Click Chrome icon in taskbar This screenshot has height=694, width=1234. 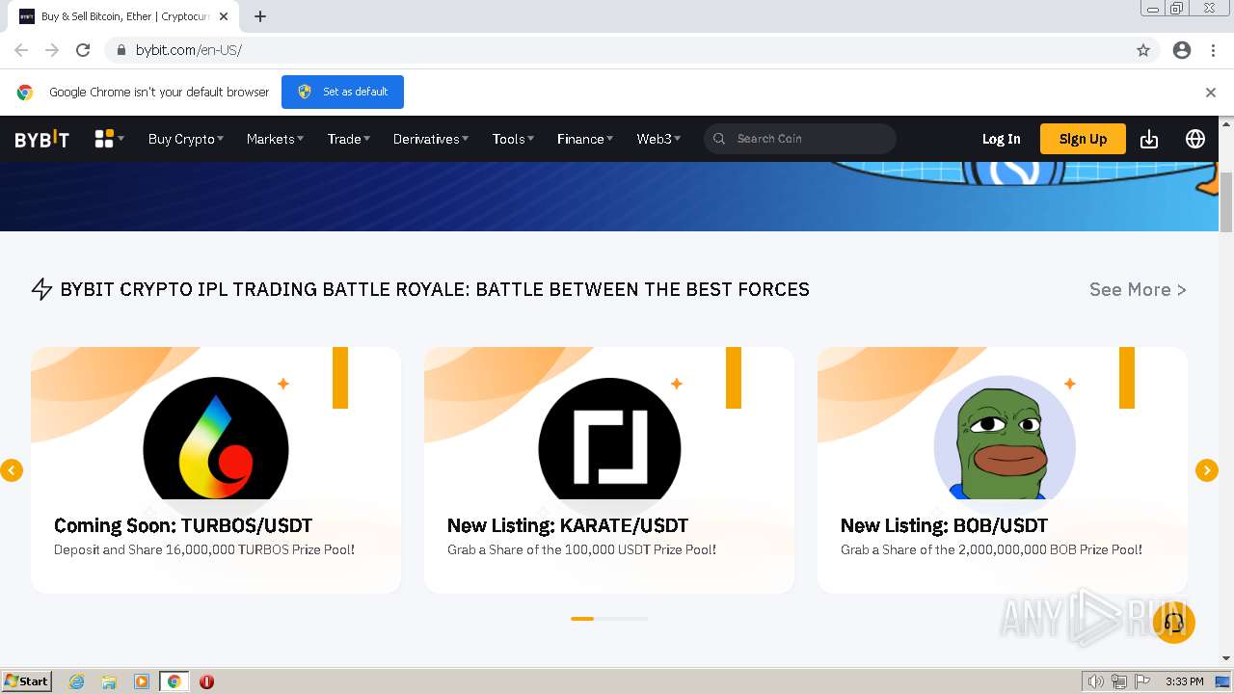(x=174, y=681)
